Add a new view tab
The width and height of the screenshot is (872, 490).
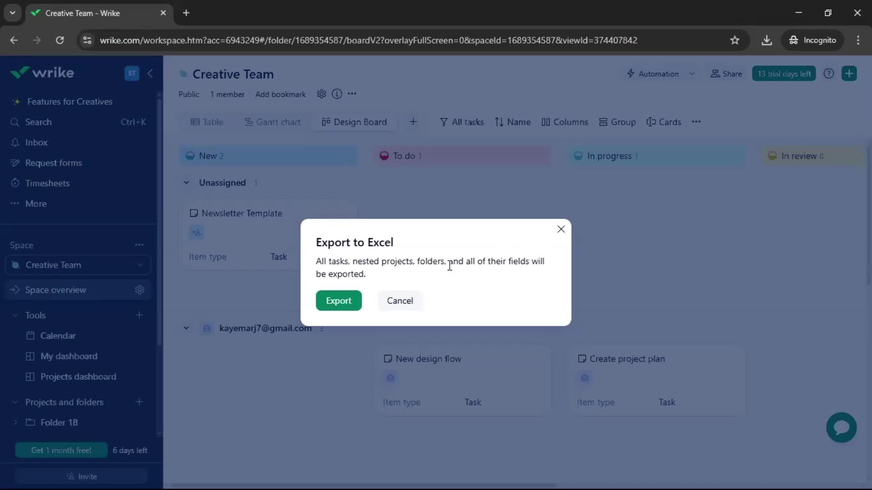[413, 122]
